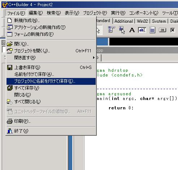Open the コンポーネント(C) menu
This screenshot has width=178, height=170.
[x=144, y=13]
